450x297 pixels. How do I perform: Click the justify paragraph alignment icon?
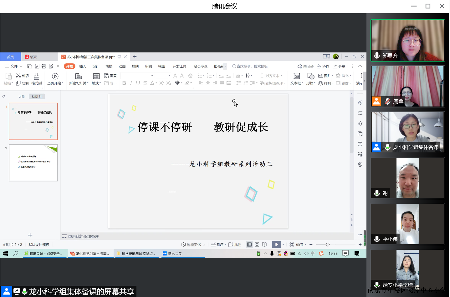coord(222,83)
